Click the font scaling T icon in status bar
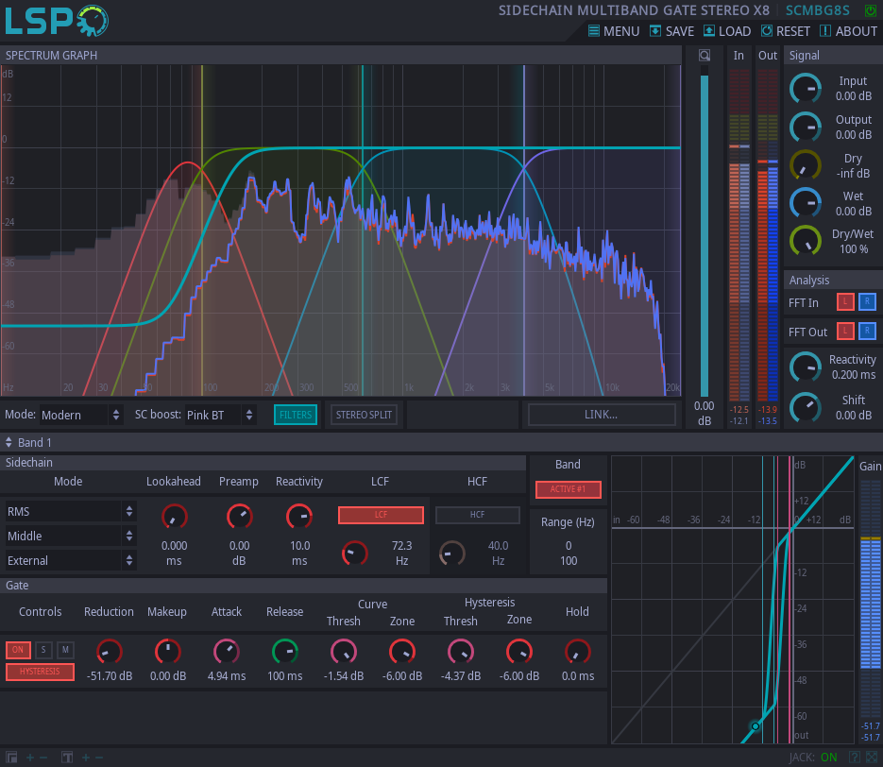The image size is (883, 767). (x=67, y=758)
